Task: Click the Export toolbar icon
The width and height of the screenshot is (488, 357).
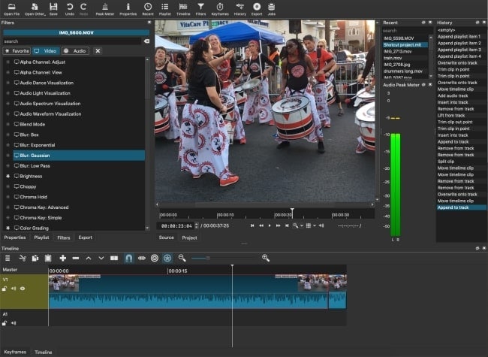Action: pos(257,8)
